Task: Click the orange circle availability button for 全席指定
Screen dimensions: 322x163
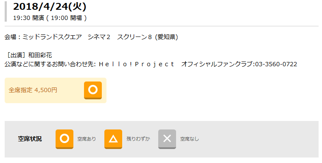Action: pyautogui.click(x=93, y=90)
